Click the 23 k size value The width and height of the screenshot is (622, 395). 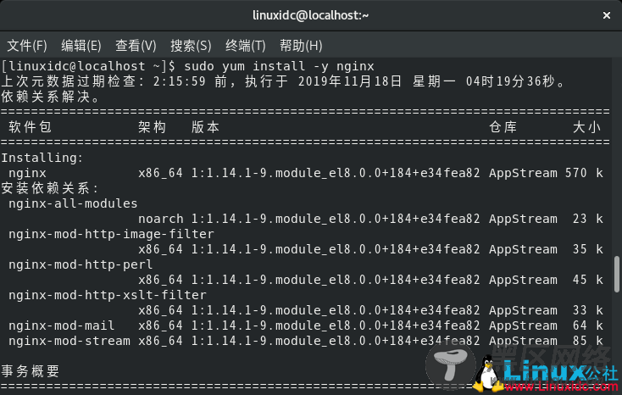pos(587,219)
